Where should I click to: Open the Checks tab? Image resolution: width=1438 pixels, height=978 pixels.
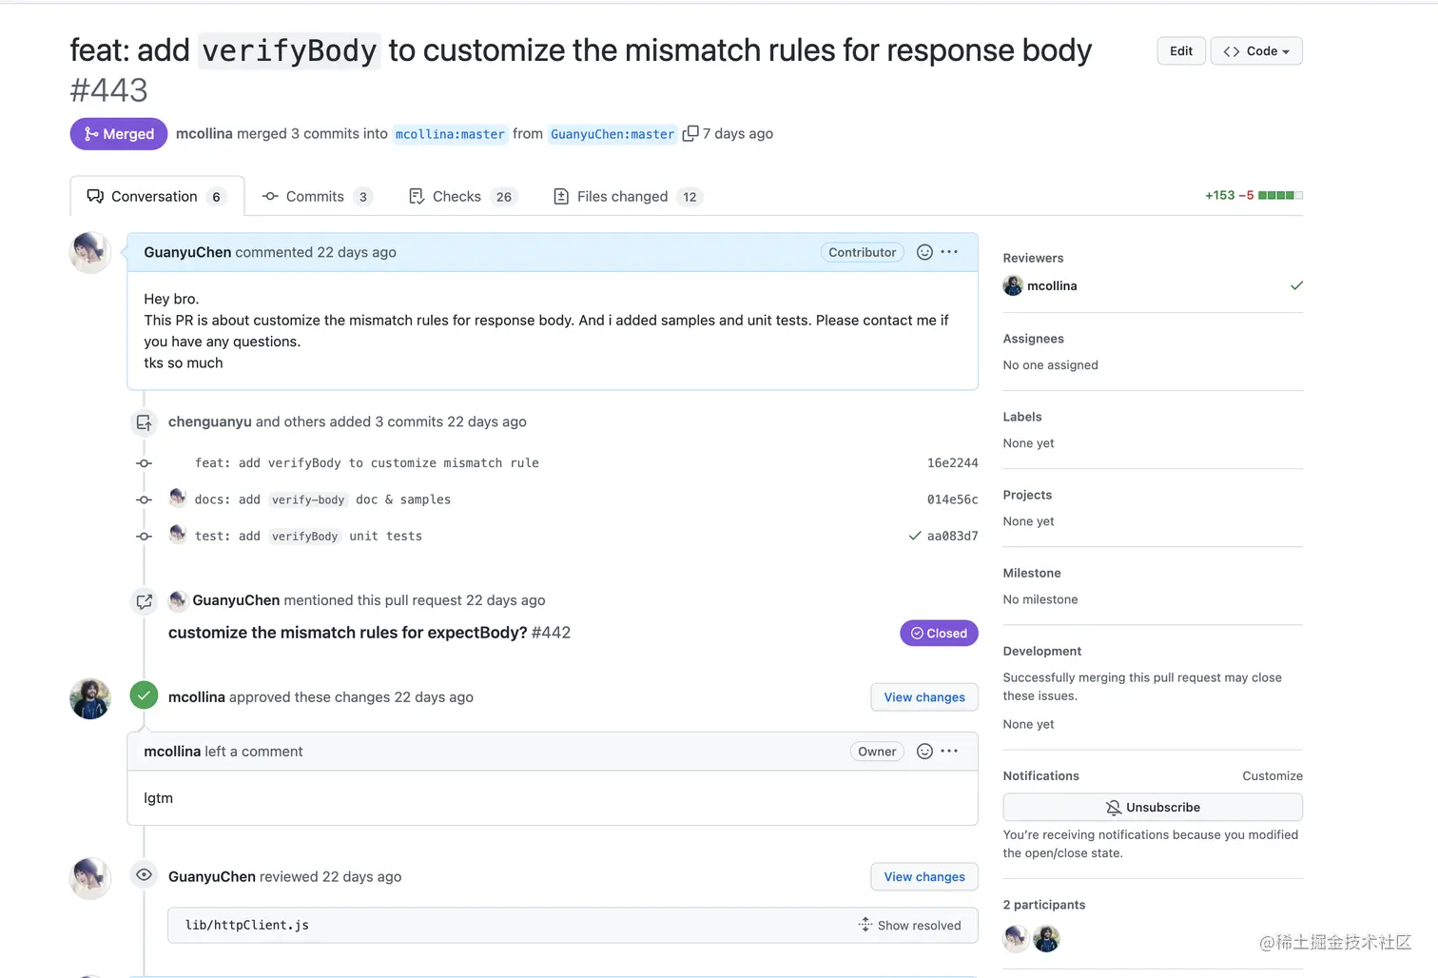pyautogui.click(x=457, y=197)
